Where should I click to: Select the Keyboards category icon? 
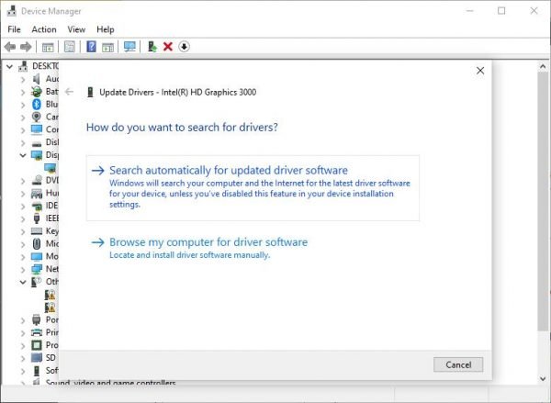coord(37,230)
